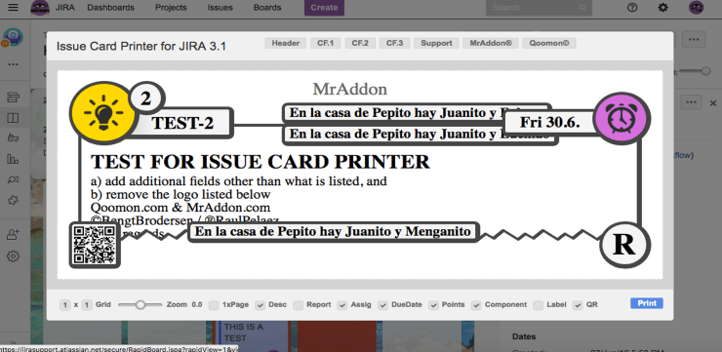Uncheck the Desc checkbox
This screenshot has height=352, width=722.
pyautogui.click(x=261, y=305)
